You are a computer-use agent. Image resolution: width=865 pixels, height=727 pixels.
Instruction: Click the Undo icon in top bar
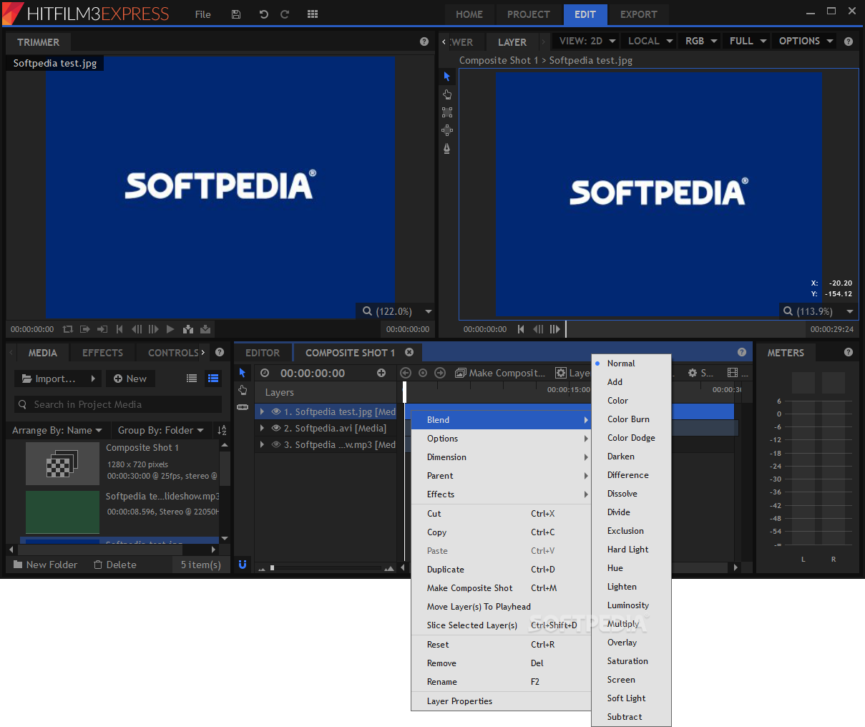coord(263,14)
